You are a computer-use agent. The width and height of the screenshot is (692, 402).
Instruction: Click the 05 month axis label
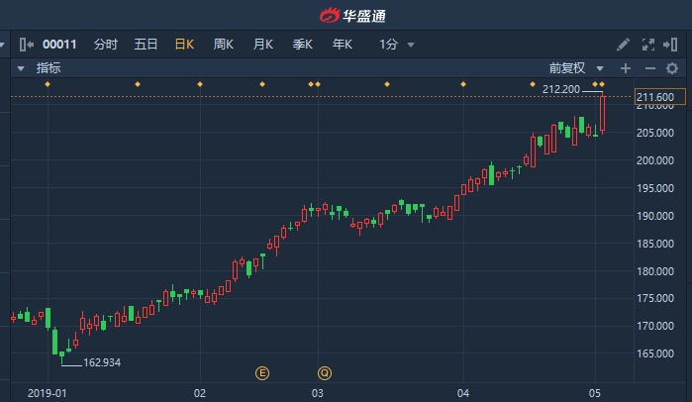595,393
